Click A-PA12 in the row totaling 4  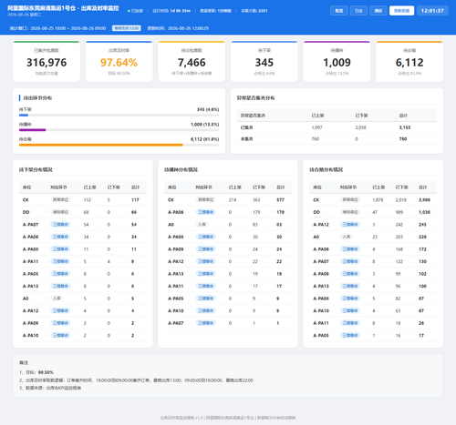[30, 311]
